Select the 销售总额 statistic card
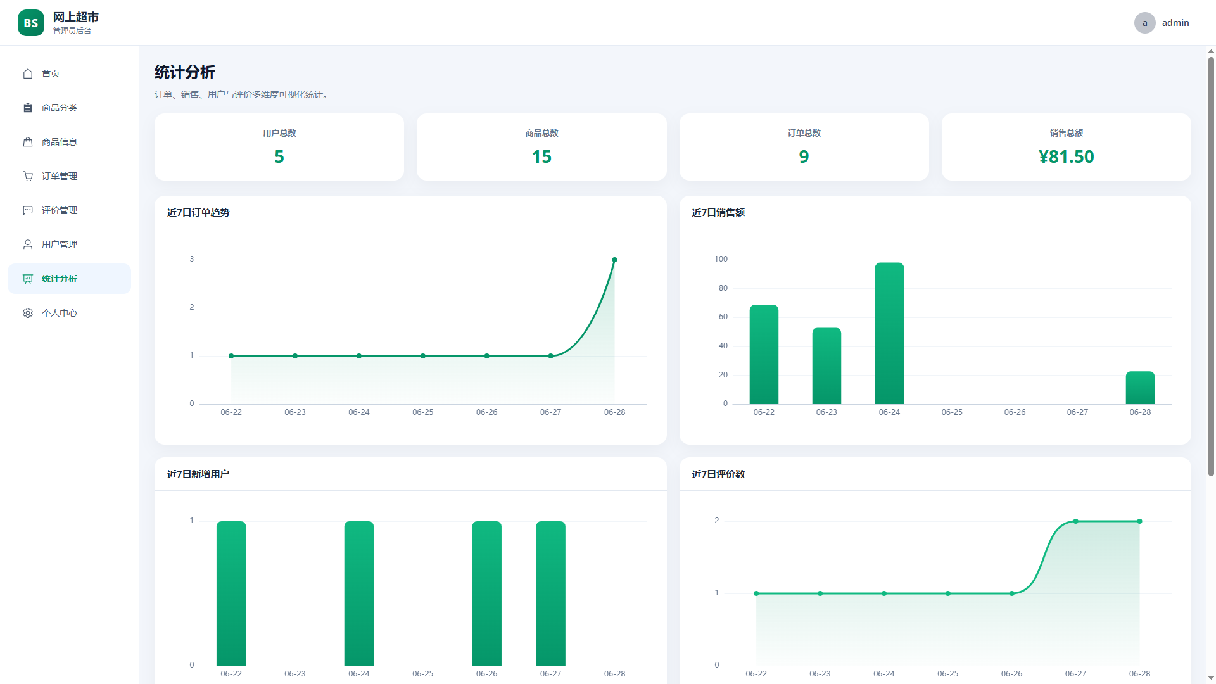1216x684 pixels. 1066,147
